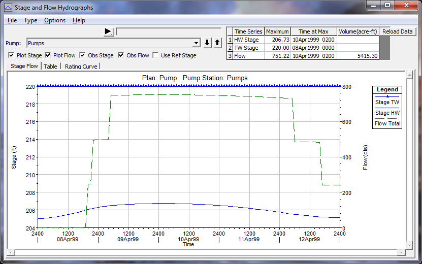The width and height of the screenshot is (422, 264).
Task: Click the Flow Total legend entry
Action: (x=387, y=123)
